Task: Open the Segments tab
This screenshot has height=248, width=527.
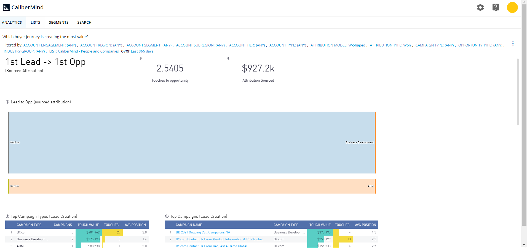Action: 59,23
